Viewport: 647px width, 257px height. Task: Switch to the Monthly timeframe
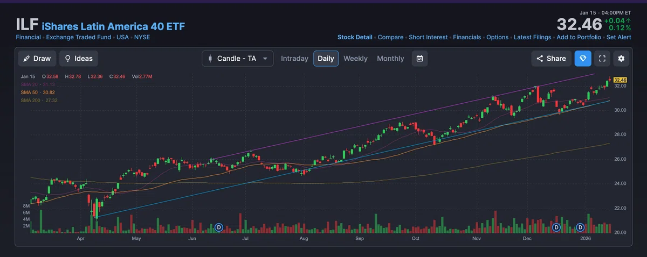[390, 59]
